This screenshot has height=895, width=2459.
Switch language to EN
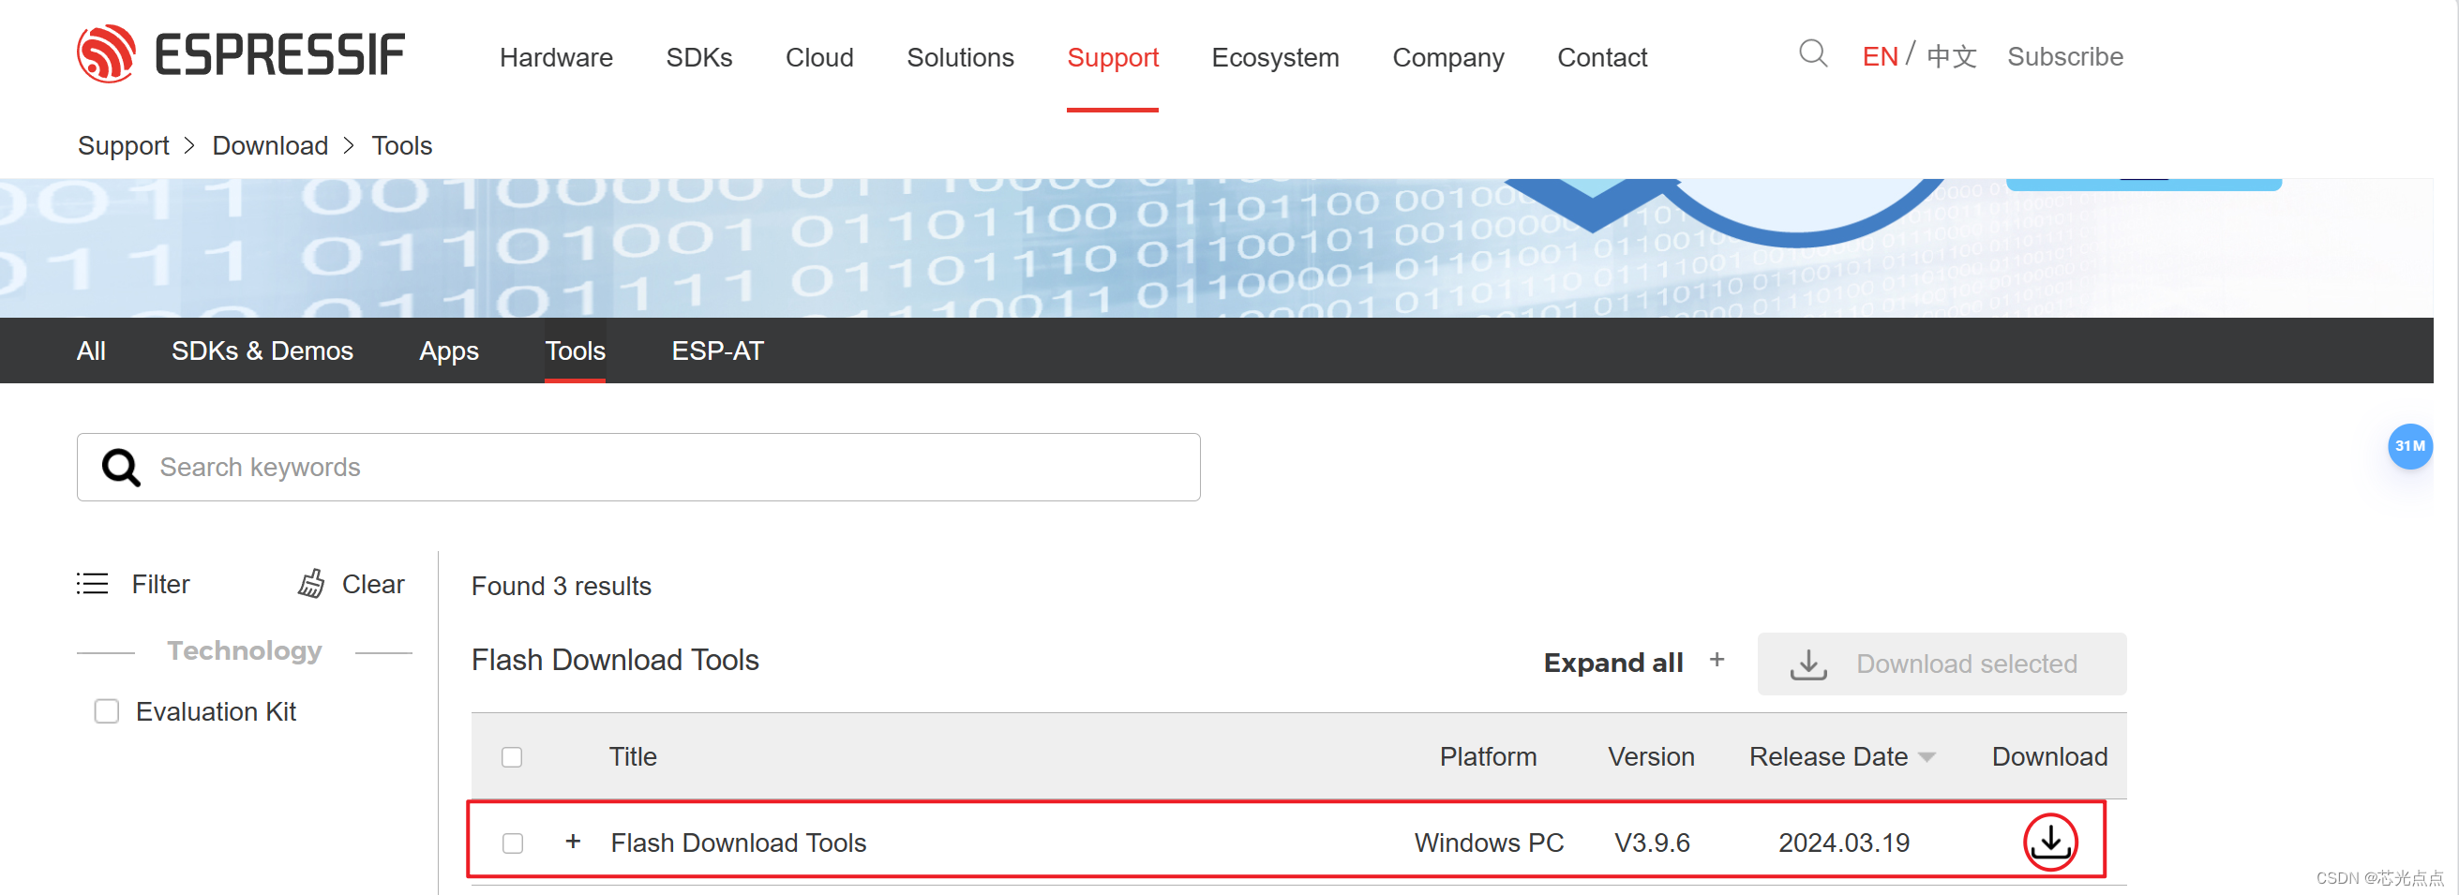(x=1880, y=57)
